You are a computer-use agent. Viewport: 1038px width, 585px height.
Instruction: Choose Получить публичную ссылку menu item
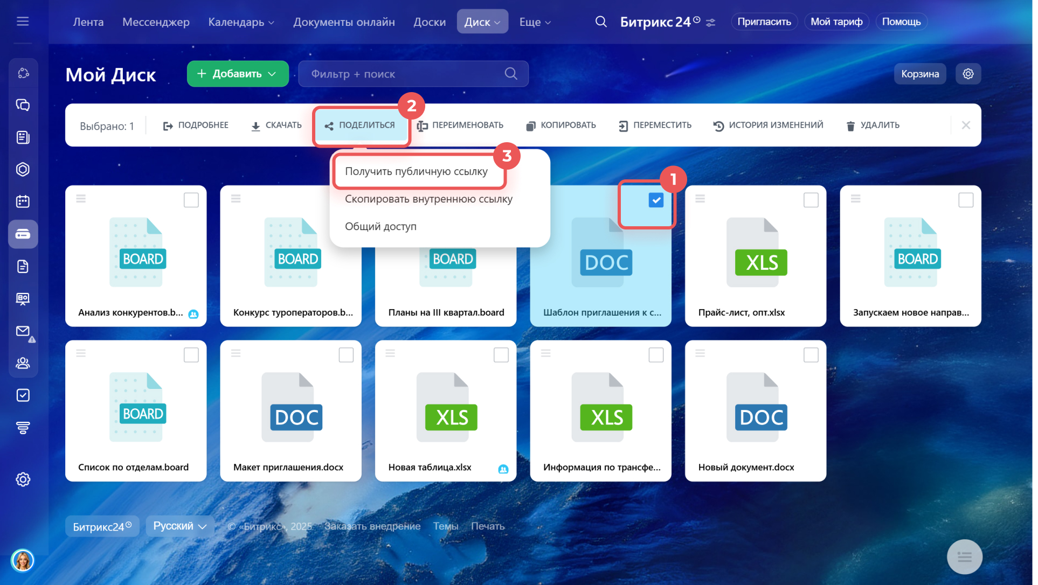416,171
